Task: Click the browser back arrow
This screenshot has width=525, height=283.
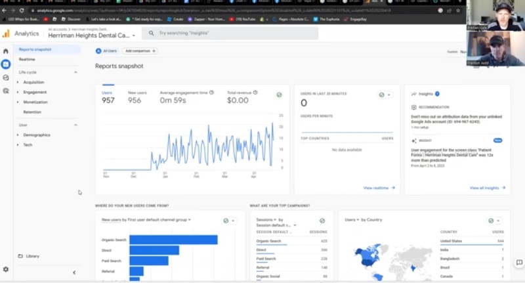Action: click(4, 11)
